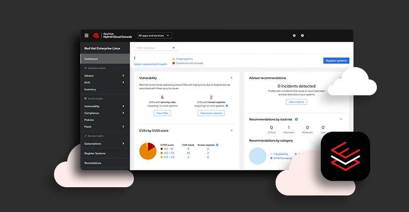Image resolution: width=409 pixels, height=212 pixels.
Task: Click the dark red 8.0 - 10 legend dot
Action: (x=162, y=149)
